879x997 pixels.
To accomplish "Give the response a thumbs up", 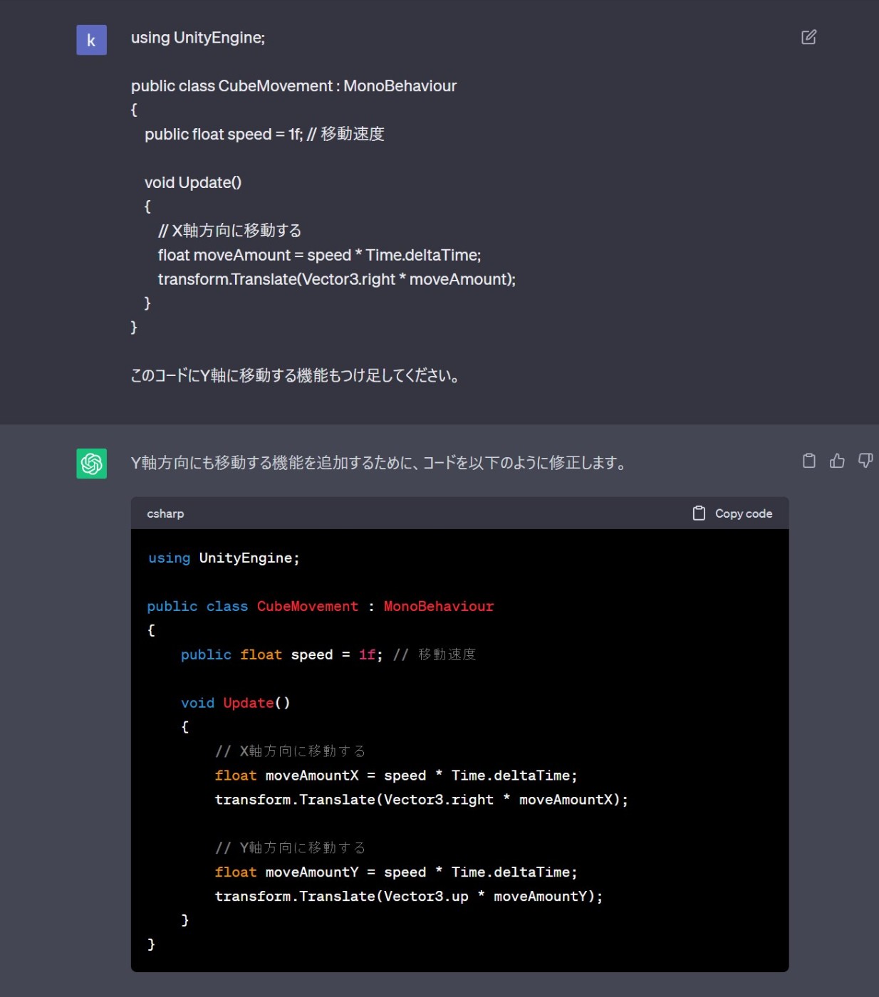I will pos(837,461).
